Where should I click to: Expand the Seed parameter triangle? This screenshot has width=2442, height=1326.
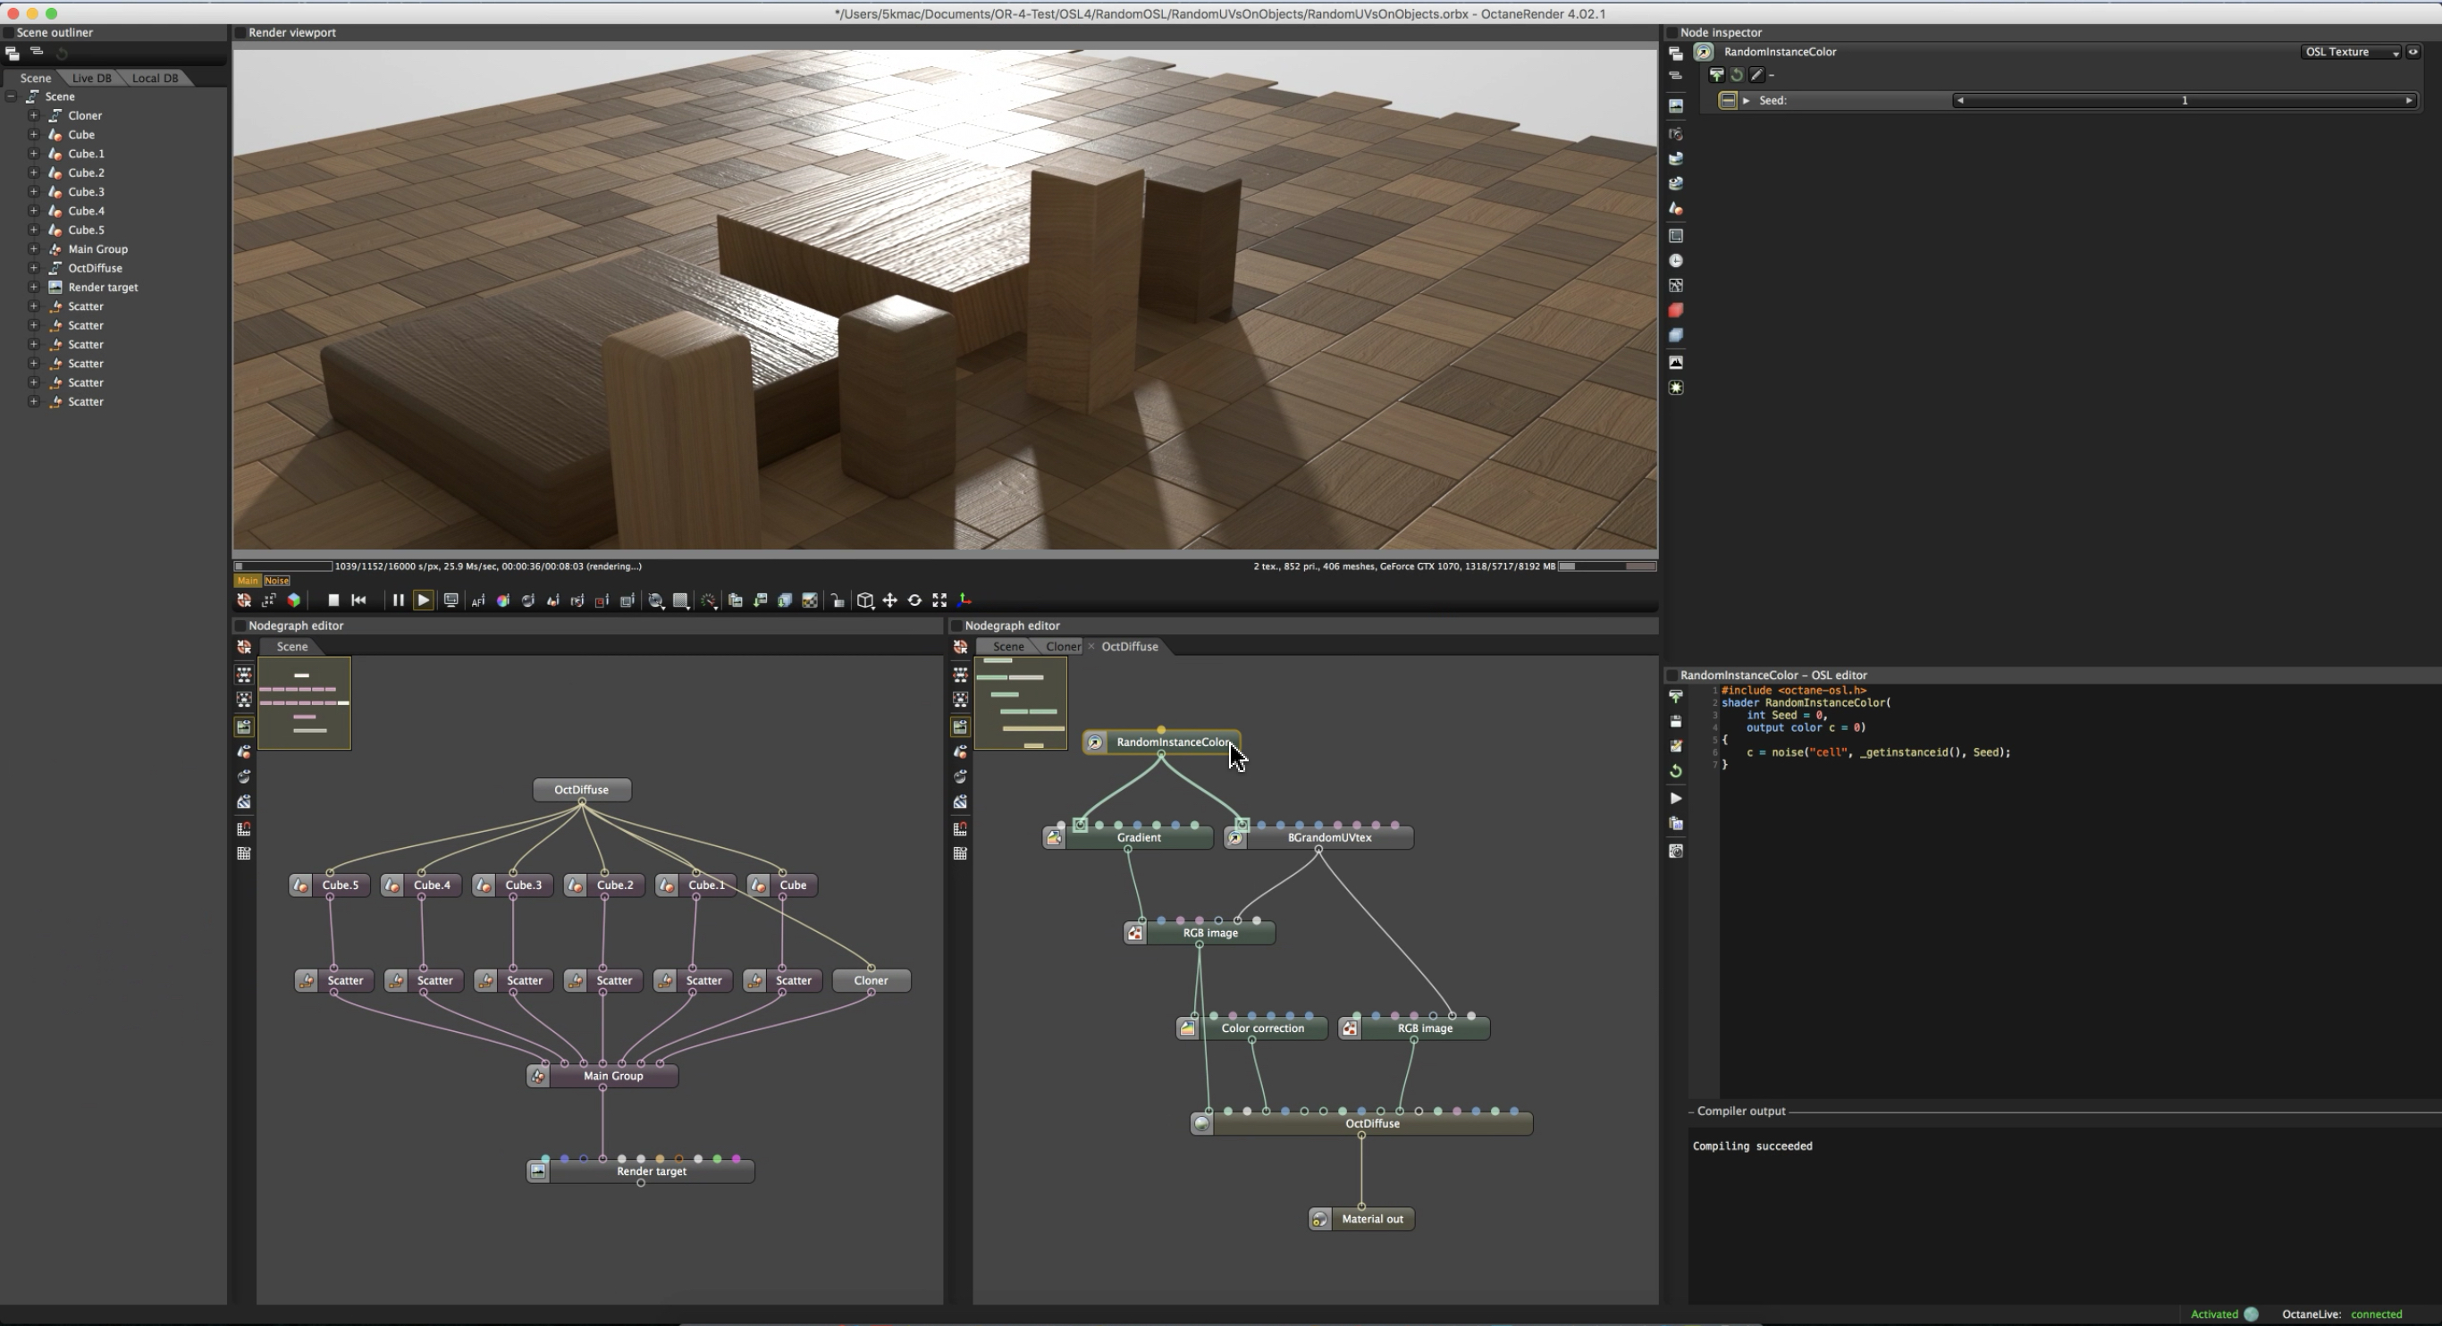click(x=1747, y=100)
